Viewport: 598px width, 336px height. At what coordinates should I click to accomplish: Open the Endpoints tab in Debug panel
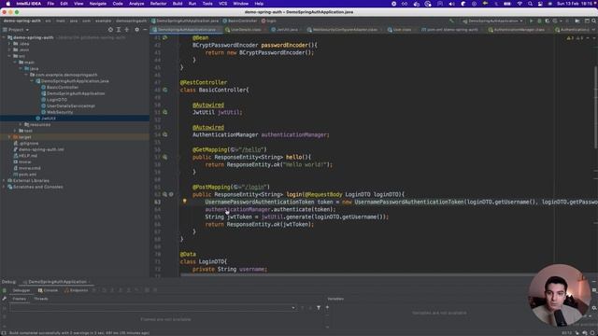pos(77,290)
